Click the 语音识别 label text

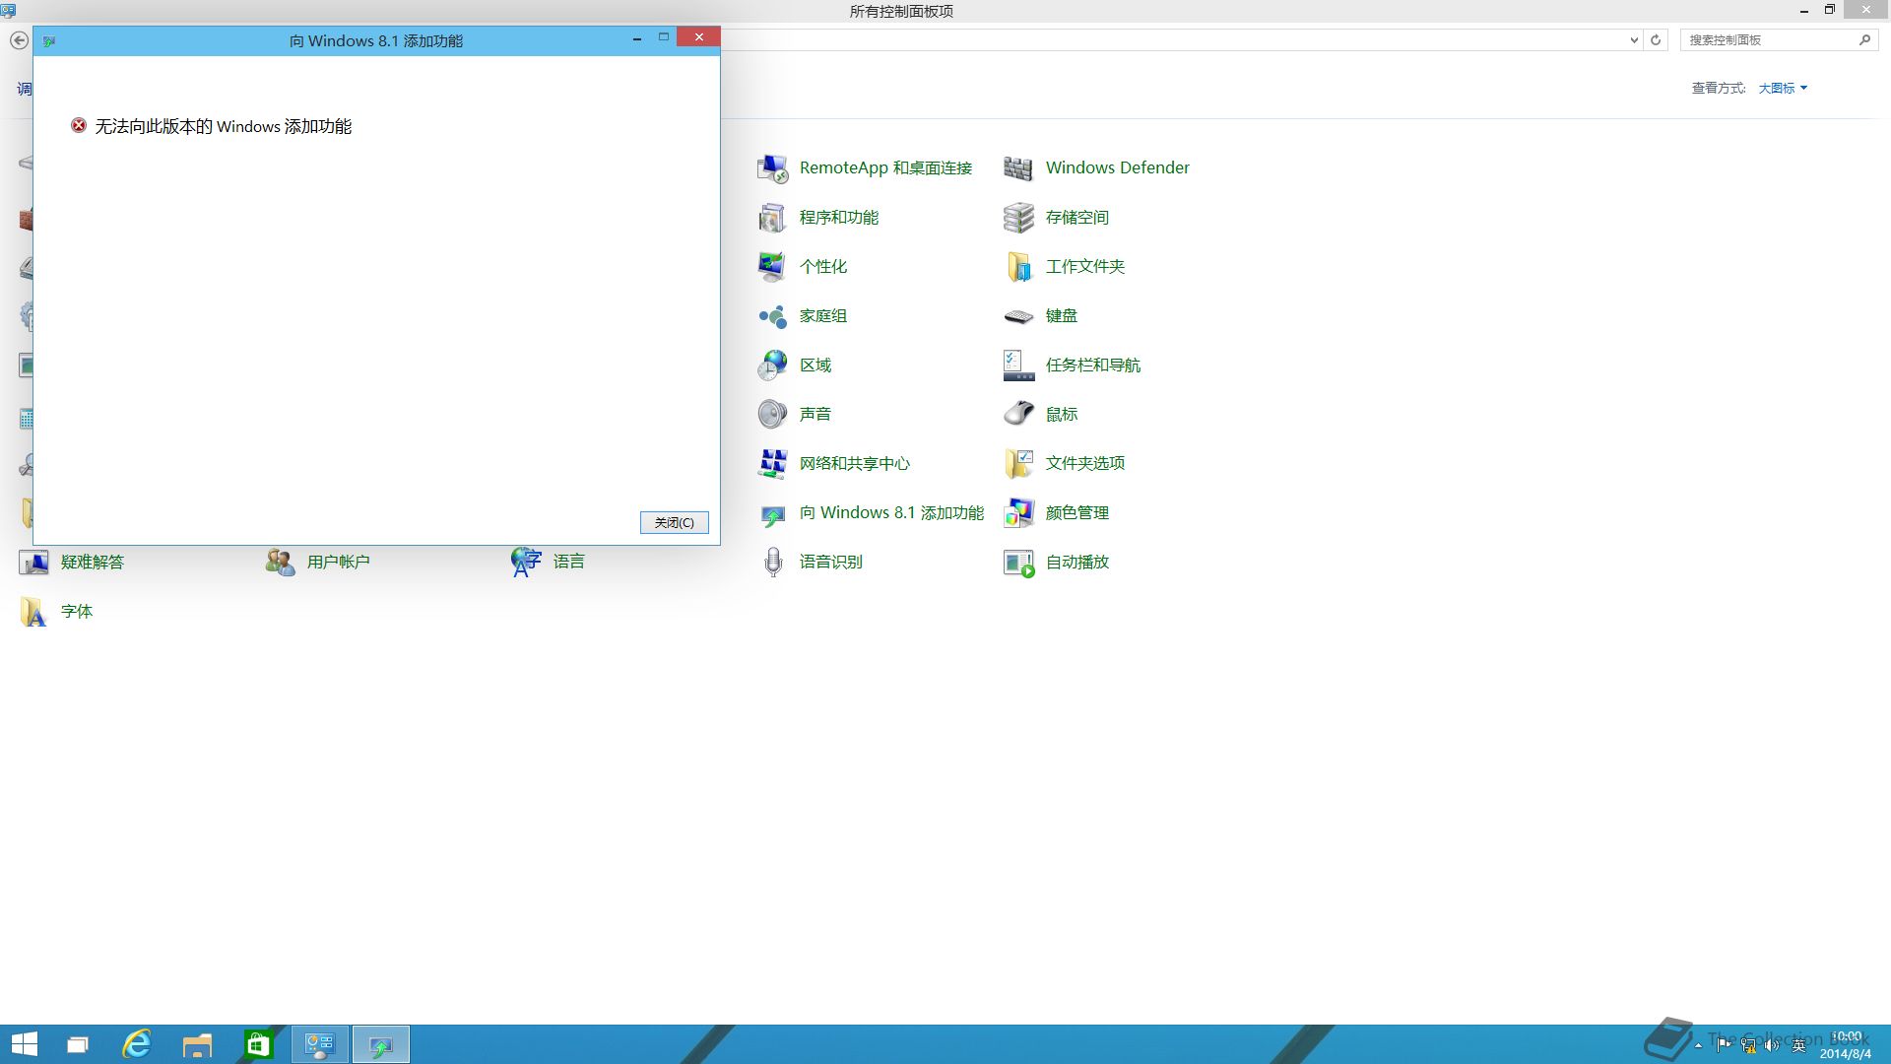tap(831, 563)
